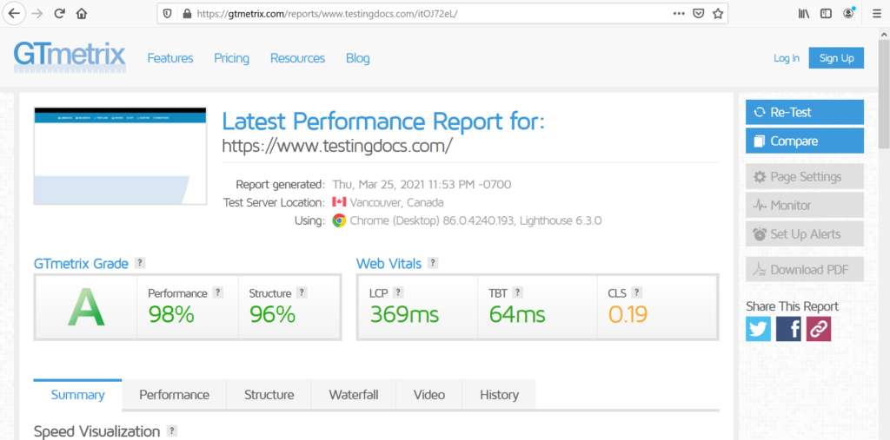This screenshot has height=440, width=890.
Task: Click the Sign Up button
Action: pyautogui.click(x=837, y=58)
